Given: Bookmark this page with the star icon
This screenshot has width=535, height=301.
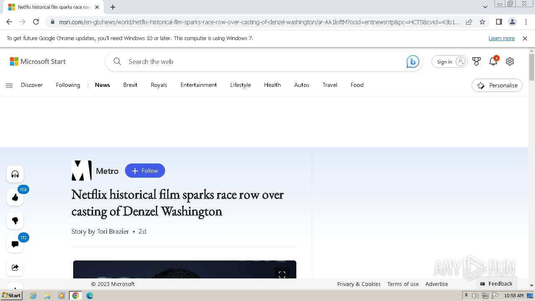Looking at the screenshot, I should (x=482, y=22).
